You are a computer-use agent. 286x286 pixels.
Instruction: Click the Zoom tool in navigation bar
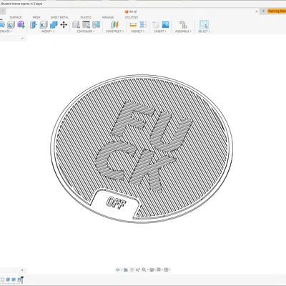click(x=138, y=270)
